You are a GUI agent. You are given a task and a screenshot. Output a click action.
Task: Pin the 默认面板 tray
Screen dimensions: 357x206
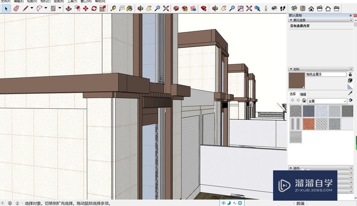pos(351,15)
